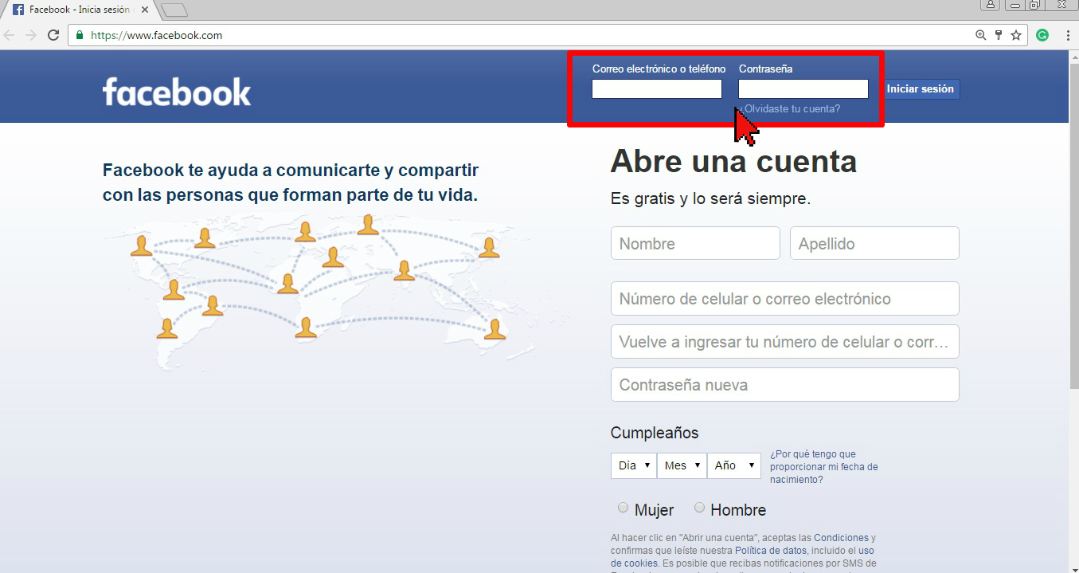Click the Iniciar sesión button
1079x573 pixels.
pos(921,89)
